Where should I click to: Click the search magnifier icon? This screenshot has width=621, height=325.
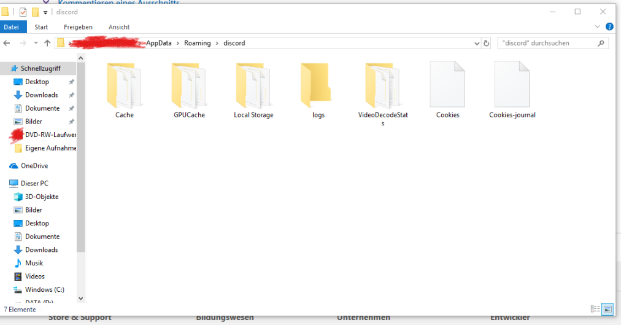pos(601,43)
